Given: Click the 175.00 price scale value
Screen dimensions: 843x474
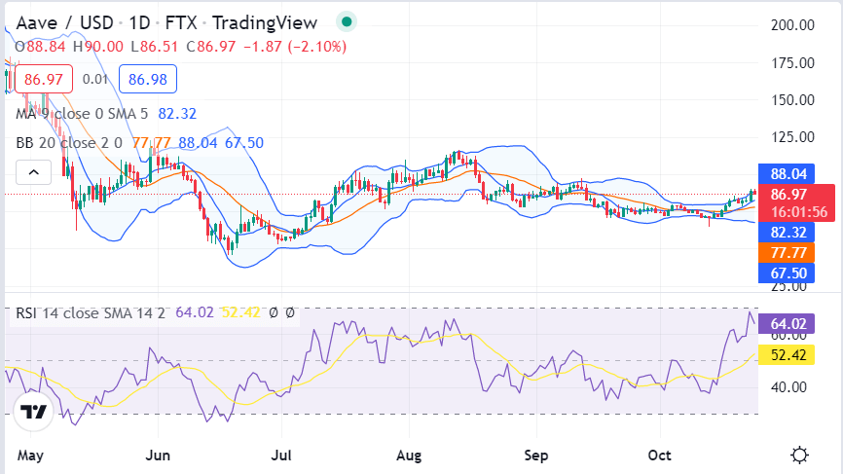Looking at the screenshot, I should pos(792,63).
